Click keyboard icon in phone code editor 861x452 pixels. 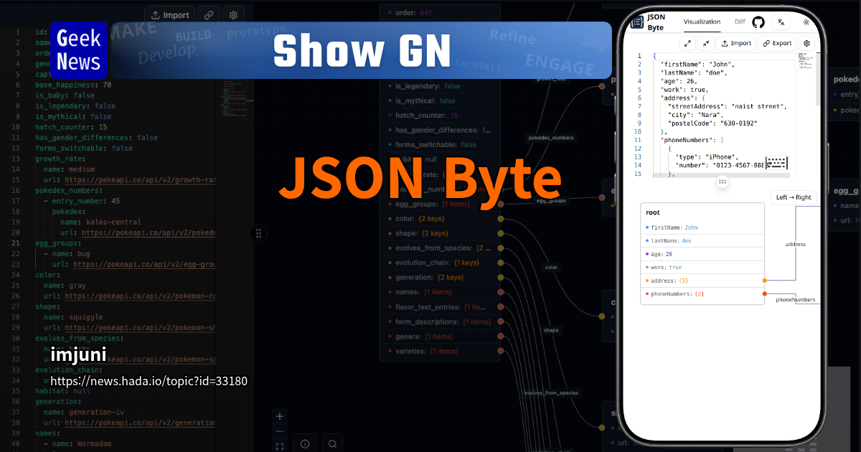776,162
